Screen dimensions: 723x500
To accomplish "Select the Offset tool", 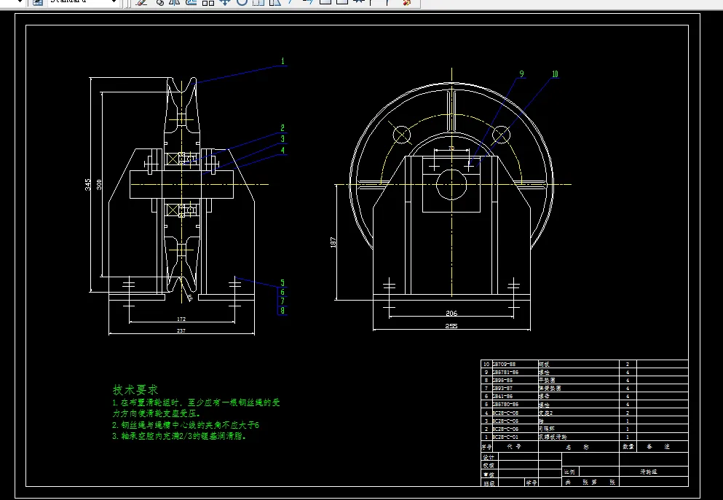I will [x=191, y=2].
